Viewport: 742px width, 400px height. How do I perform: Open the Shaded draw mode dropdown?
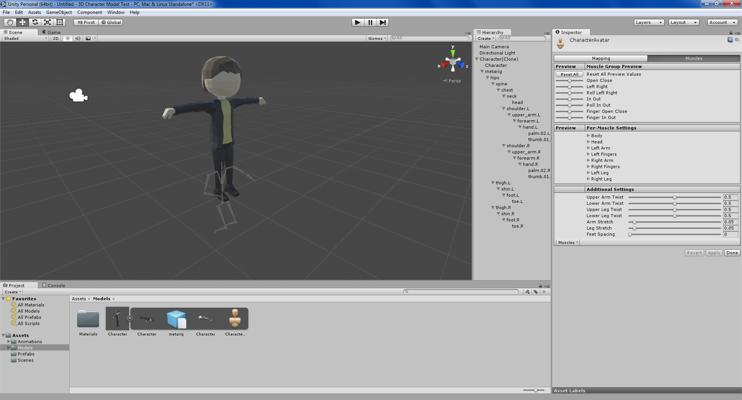point(26,38)
